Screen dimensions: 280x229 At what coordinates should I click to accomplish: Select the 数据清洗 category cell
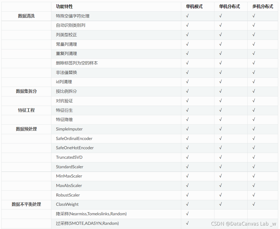(26, 16)
